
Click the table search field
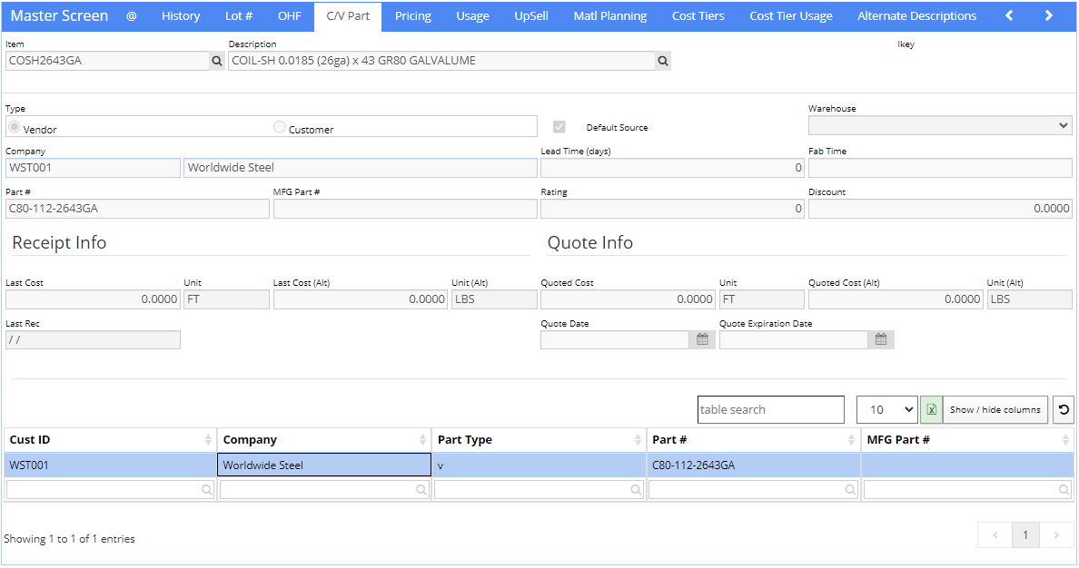coord(771,410)
